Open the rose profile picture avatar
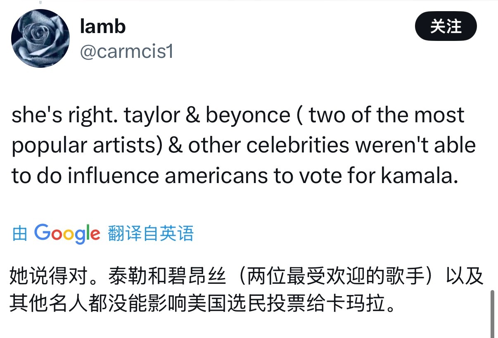This screenshot has height=338, width=498. (40, 38)
